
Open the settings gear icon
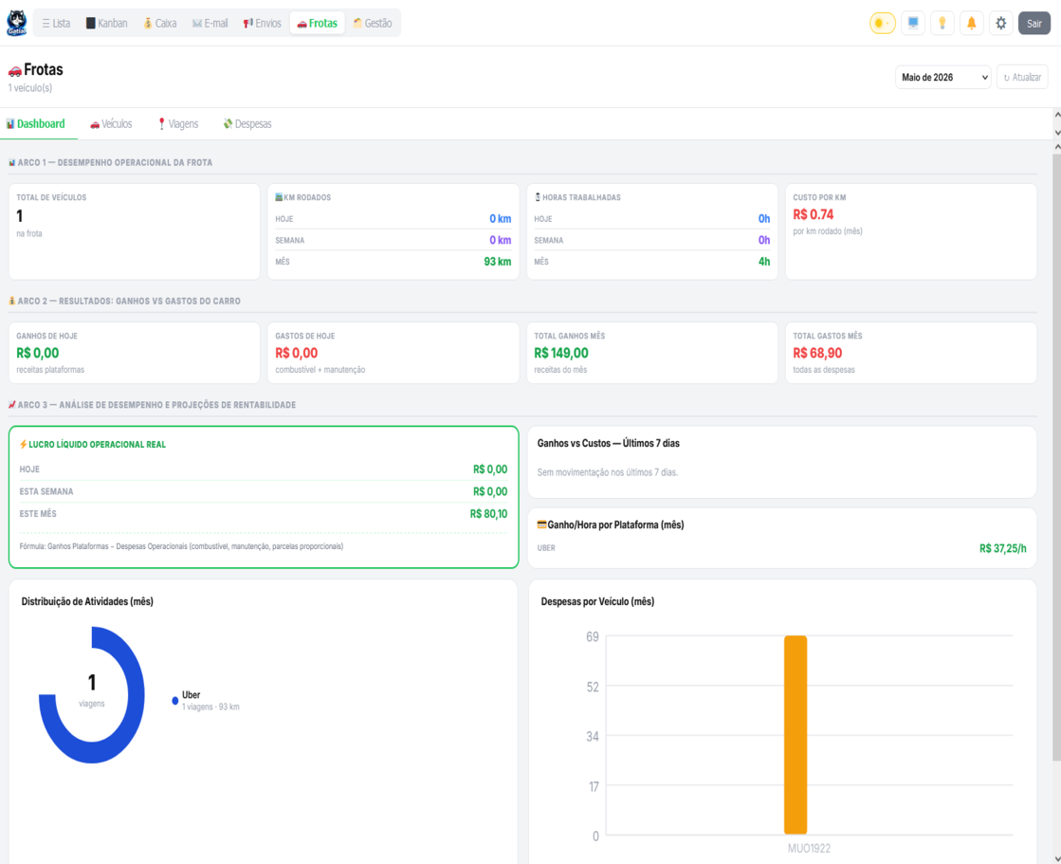(1000, 23)
